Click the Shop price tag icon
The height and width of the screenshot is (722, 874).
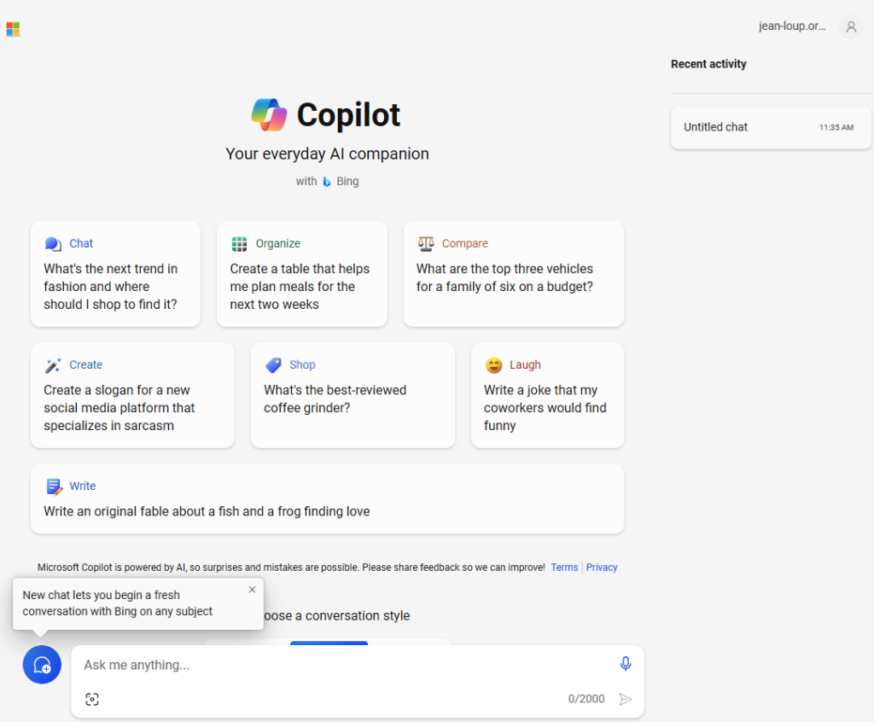pyautogui.click(x=273, y=365)
